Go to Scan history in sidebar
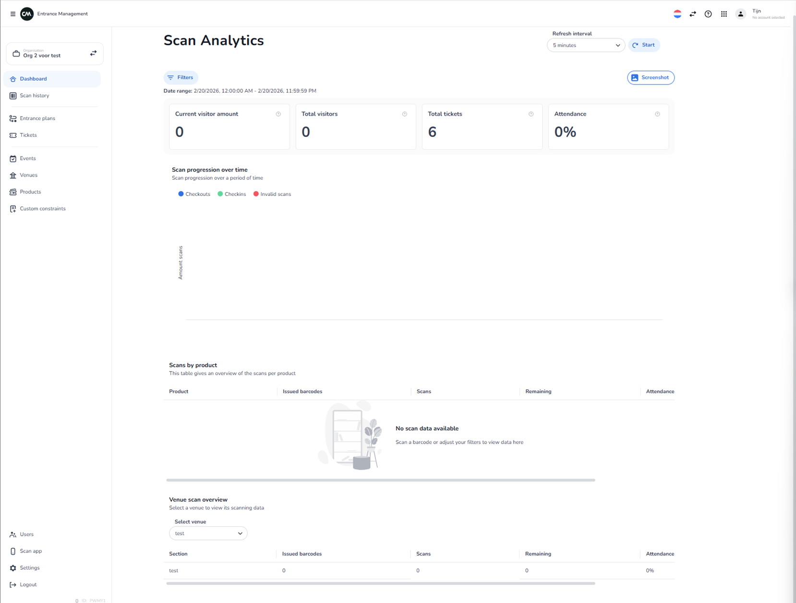 point(34,96)
